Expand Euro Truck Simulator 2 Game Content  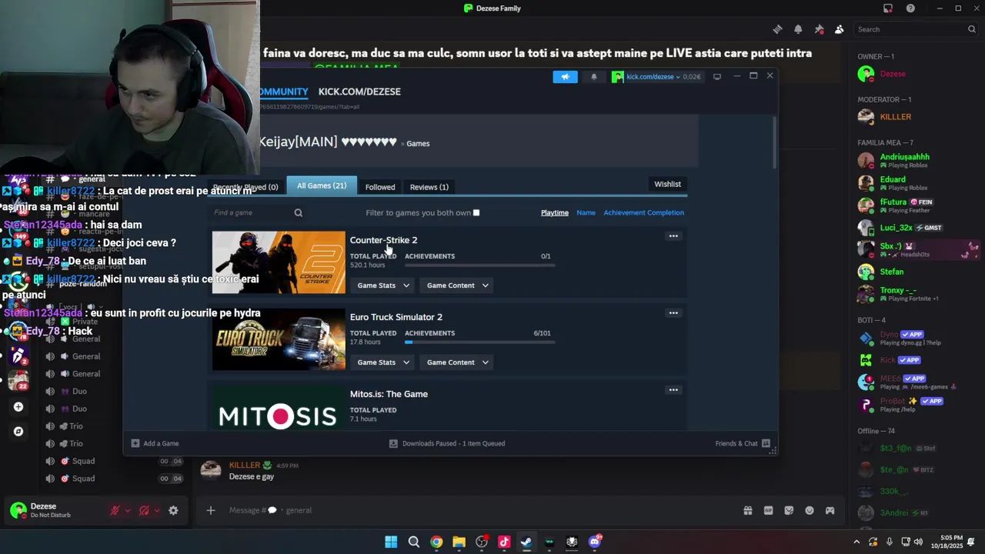(458, 362)
